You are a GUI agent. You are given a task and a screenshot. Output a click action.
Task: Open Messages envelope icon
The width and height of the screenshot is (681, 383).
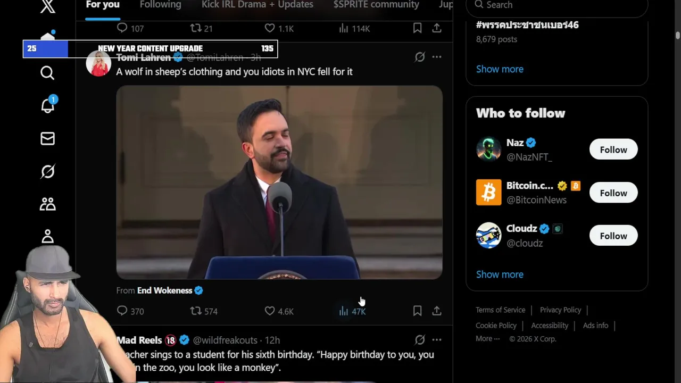click(x=47, y=139)
